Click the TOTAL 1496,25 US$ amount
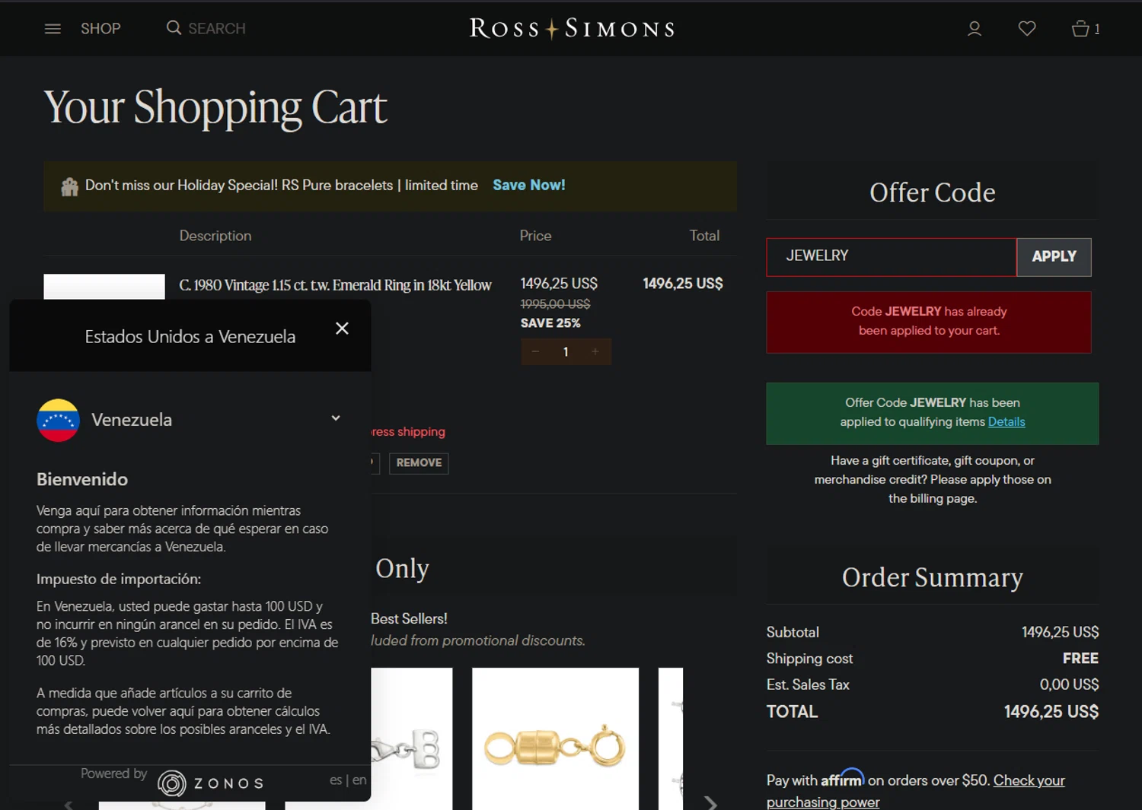The height and width of the screenshot is (810, 1142). (1051, 712)
